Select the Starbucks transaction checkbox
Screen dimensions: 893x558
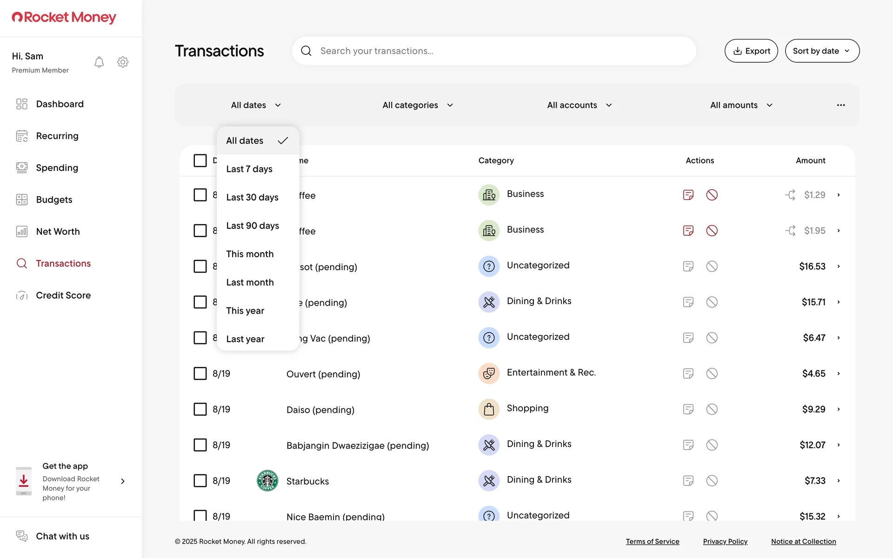200,480
